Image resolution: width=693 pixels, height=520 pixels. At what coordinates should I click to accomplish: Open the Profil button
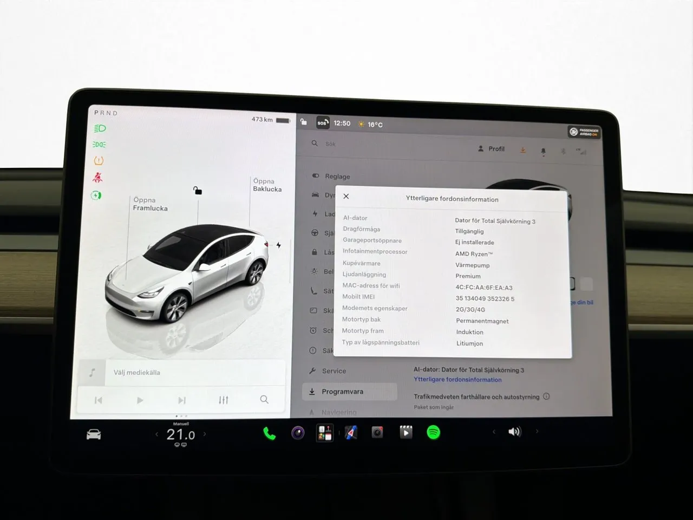coord(491,148)
